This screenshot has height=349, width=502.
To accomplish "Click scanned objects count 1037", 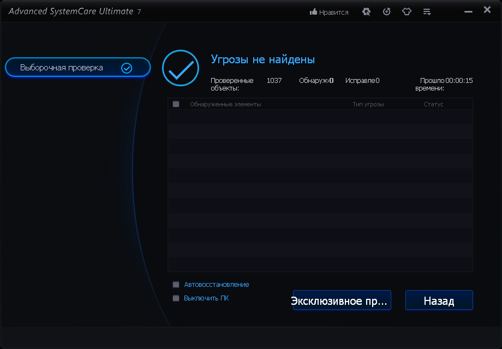I will click(x=274, y=81).
